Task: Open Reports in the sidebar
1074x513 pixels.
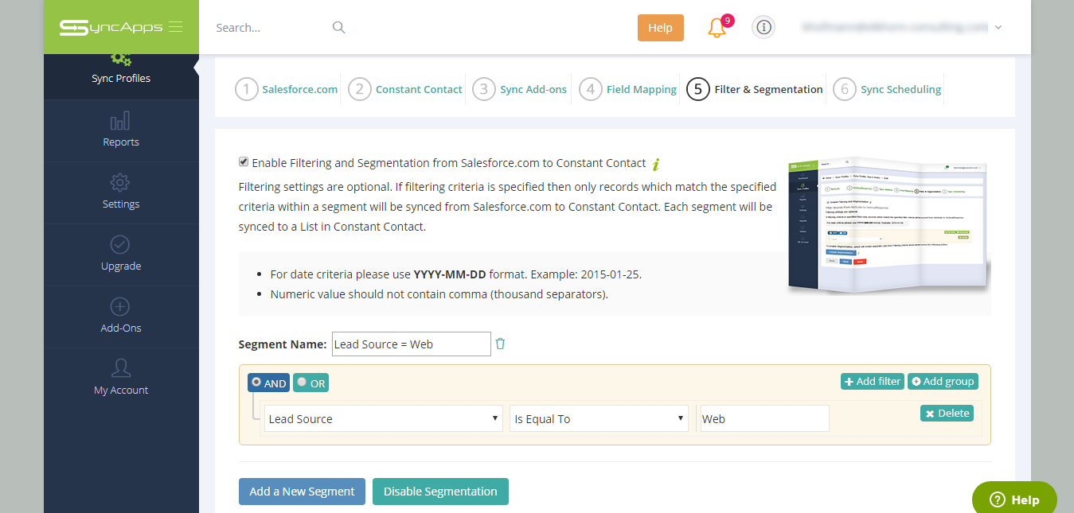Action: [121, 130]
